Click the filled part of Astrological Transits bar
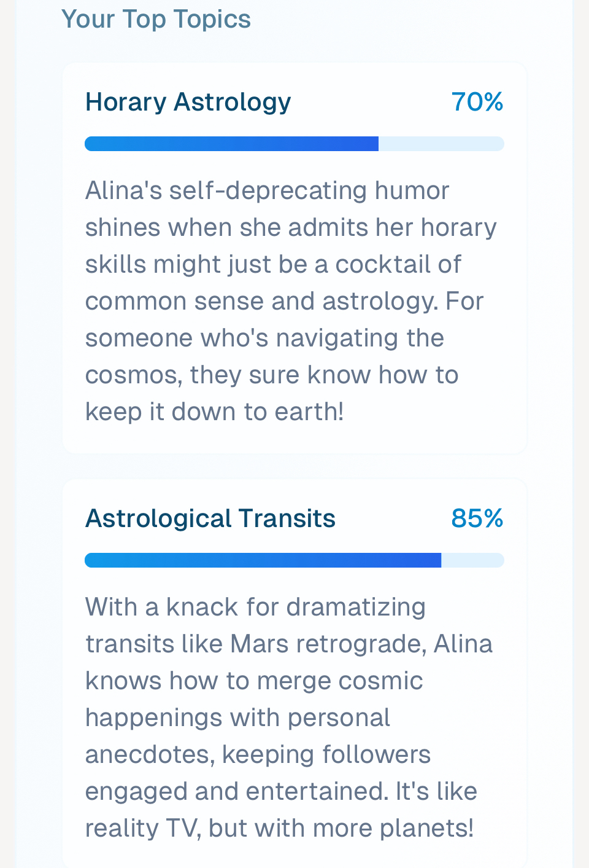Image resolution: width=589 pixels, height=868 pixels. 263,560
